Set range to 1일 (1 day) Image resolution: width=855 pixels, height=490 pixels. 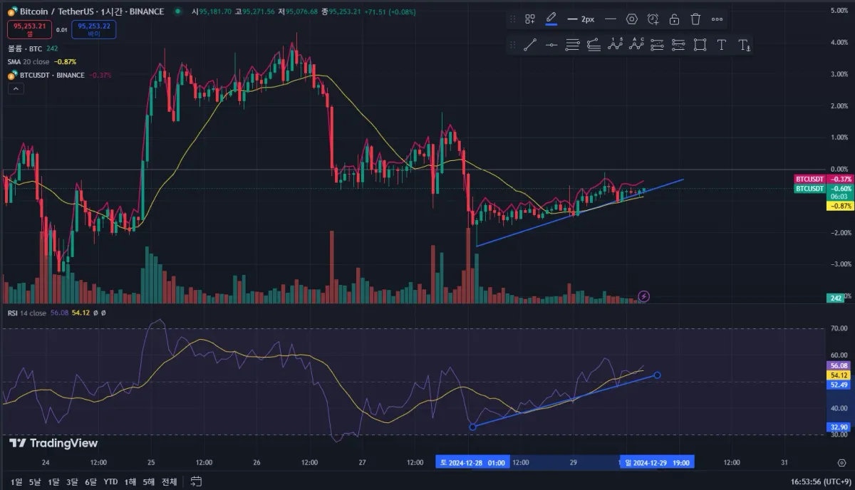[x=16, y=481]
